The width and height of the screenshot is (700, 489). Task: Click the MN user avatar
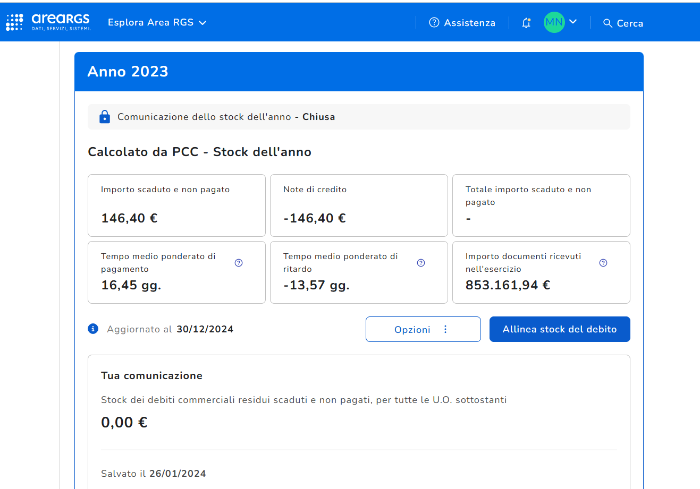(554, 22)
